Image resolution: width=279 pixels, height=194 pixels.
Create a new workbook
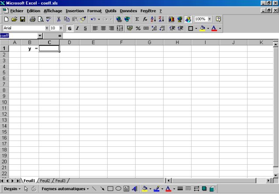(6, 19)
